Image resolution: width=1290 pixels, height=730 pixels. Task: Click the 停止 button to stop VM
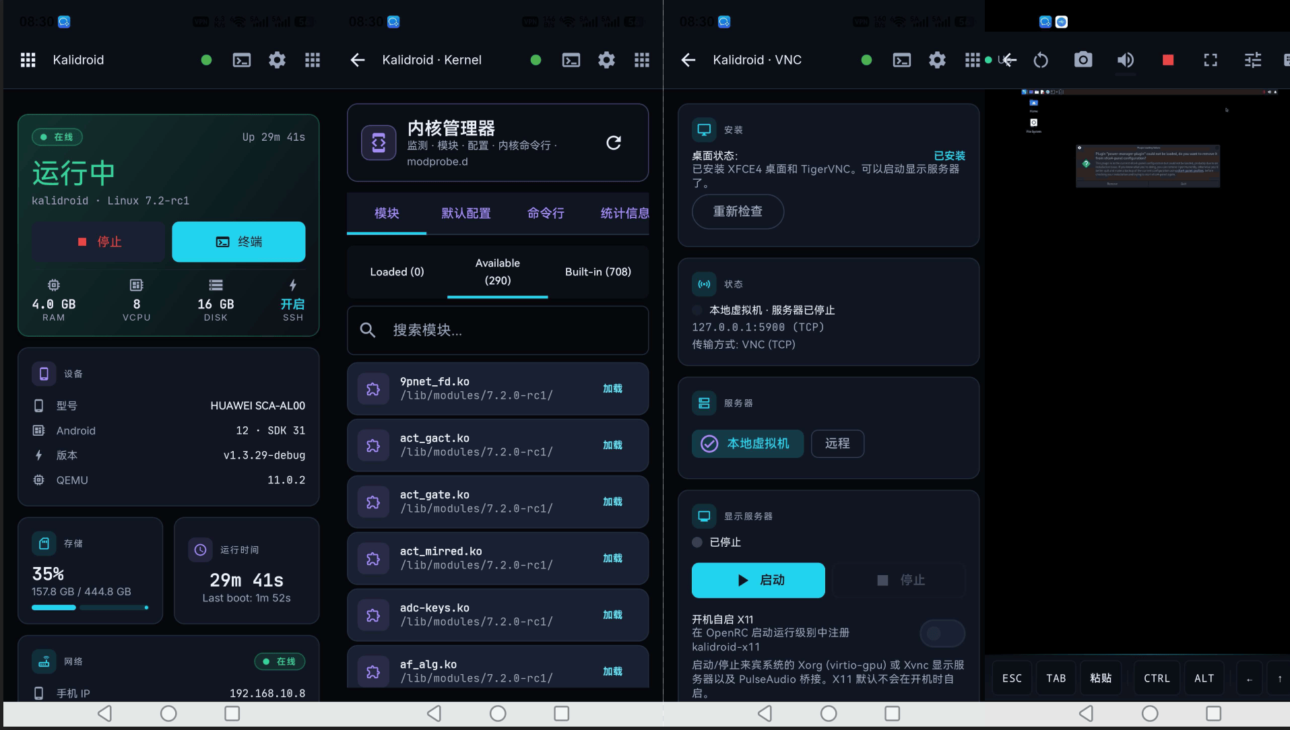[99, 242]
